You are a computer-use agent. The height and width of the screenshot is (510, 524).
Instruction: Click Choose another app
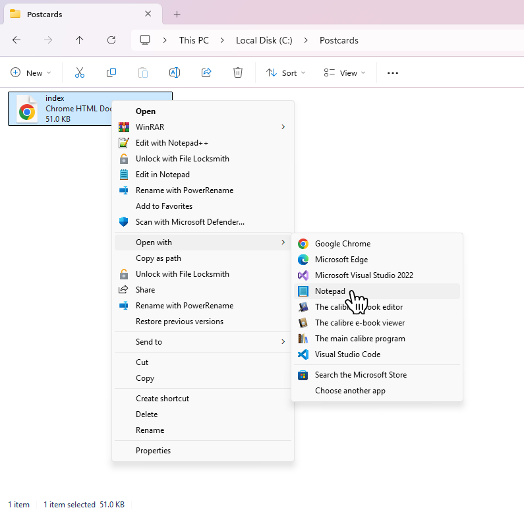[x=350, y=391]
